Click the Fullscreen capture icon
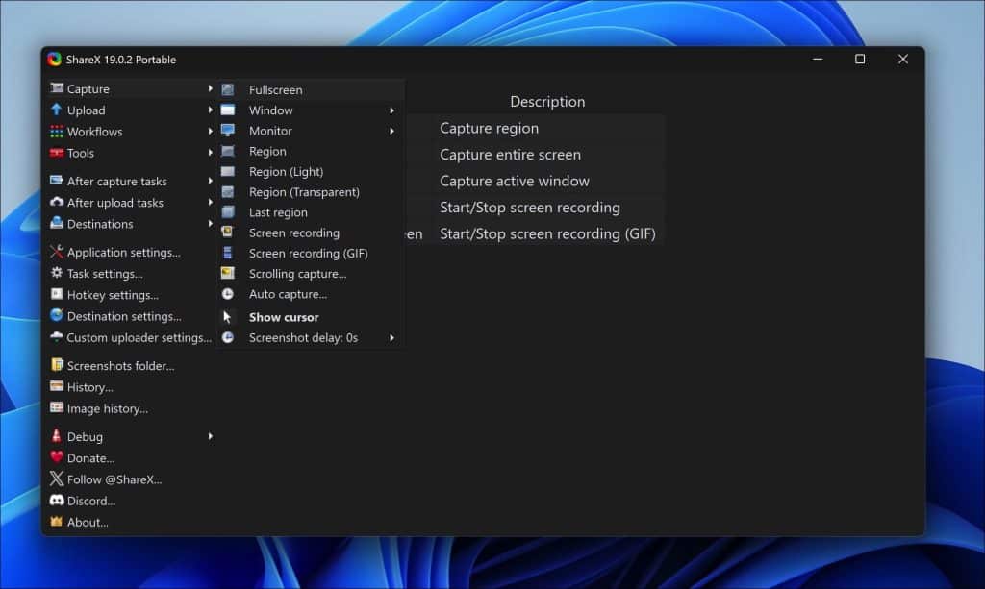985x589 pixels. tap(228, 89)
